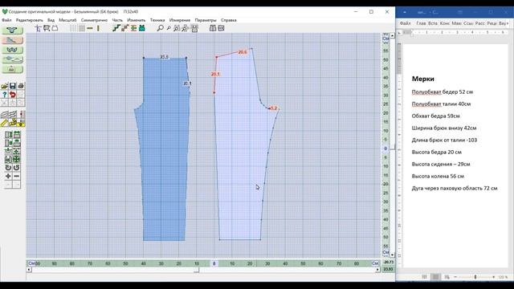Click the line 'Высота колена 56 см'
Image resolution: width=514 pixels, height=289 pixels.
click(x=438, y=177)
